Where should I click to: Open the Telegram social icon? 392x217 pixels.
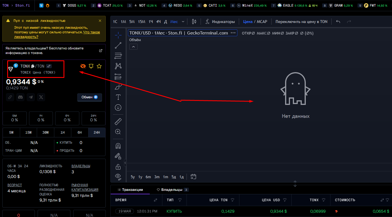pos(31,97)
